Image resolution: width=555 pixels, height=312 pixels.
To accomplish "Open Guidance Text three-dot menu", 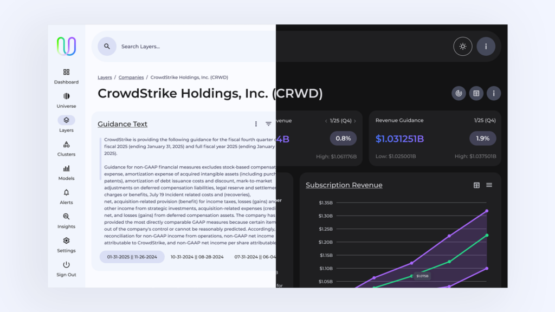I will coord(256,124).
